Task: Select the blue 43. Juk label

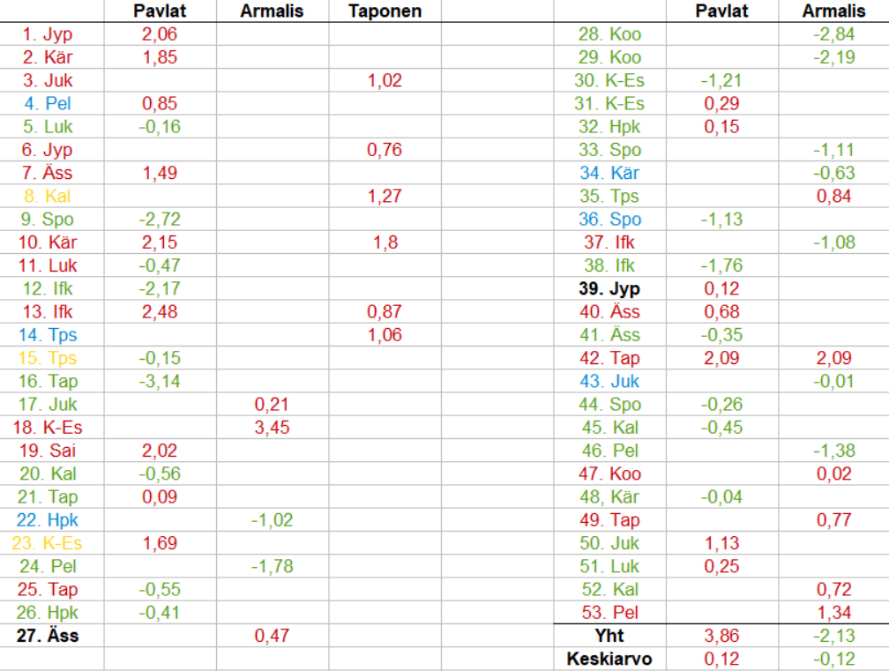Action: pos(609,381)
